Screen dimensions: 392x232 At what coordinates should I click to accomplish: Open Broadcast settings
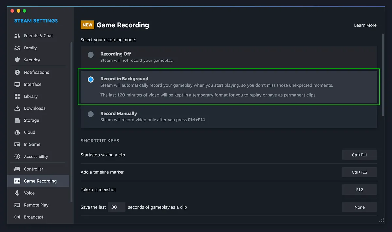[38, 217]
